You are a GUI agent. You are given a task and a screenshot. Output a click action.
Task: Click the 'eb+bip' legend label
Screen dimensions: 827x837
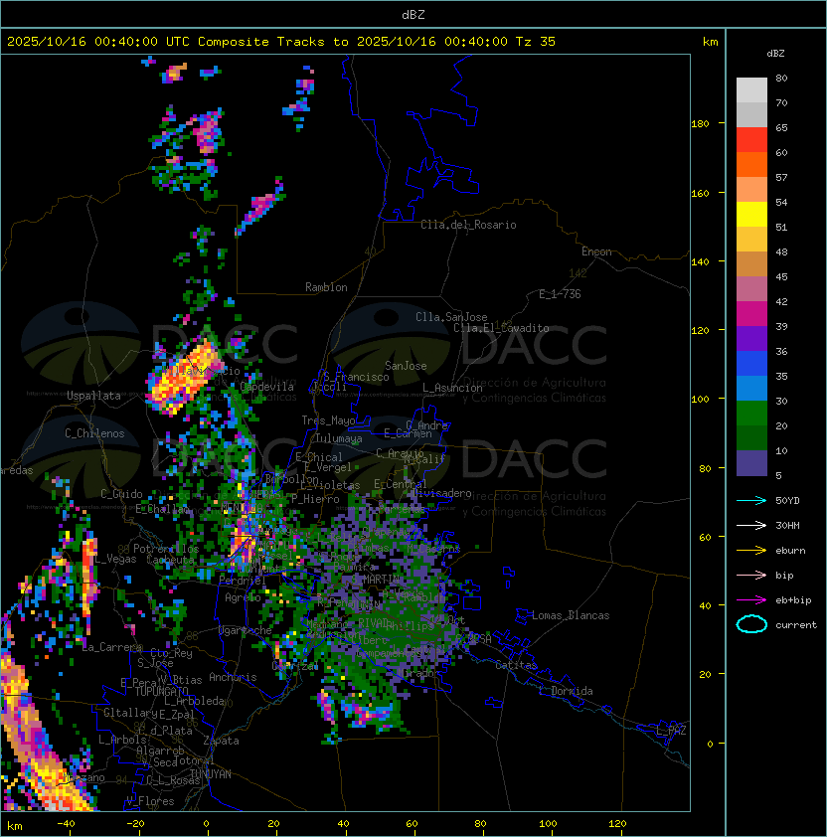click(793, 600)
